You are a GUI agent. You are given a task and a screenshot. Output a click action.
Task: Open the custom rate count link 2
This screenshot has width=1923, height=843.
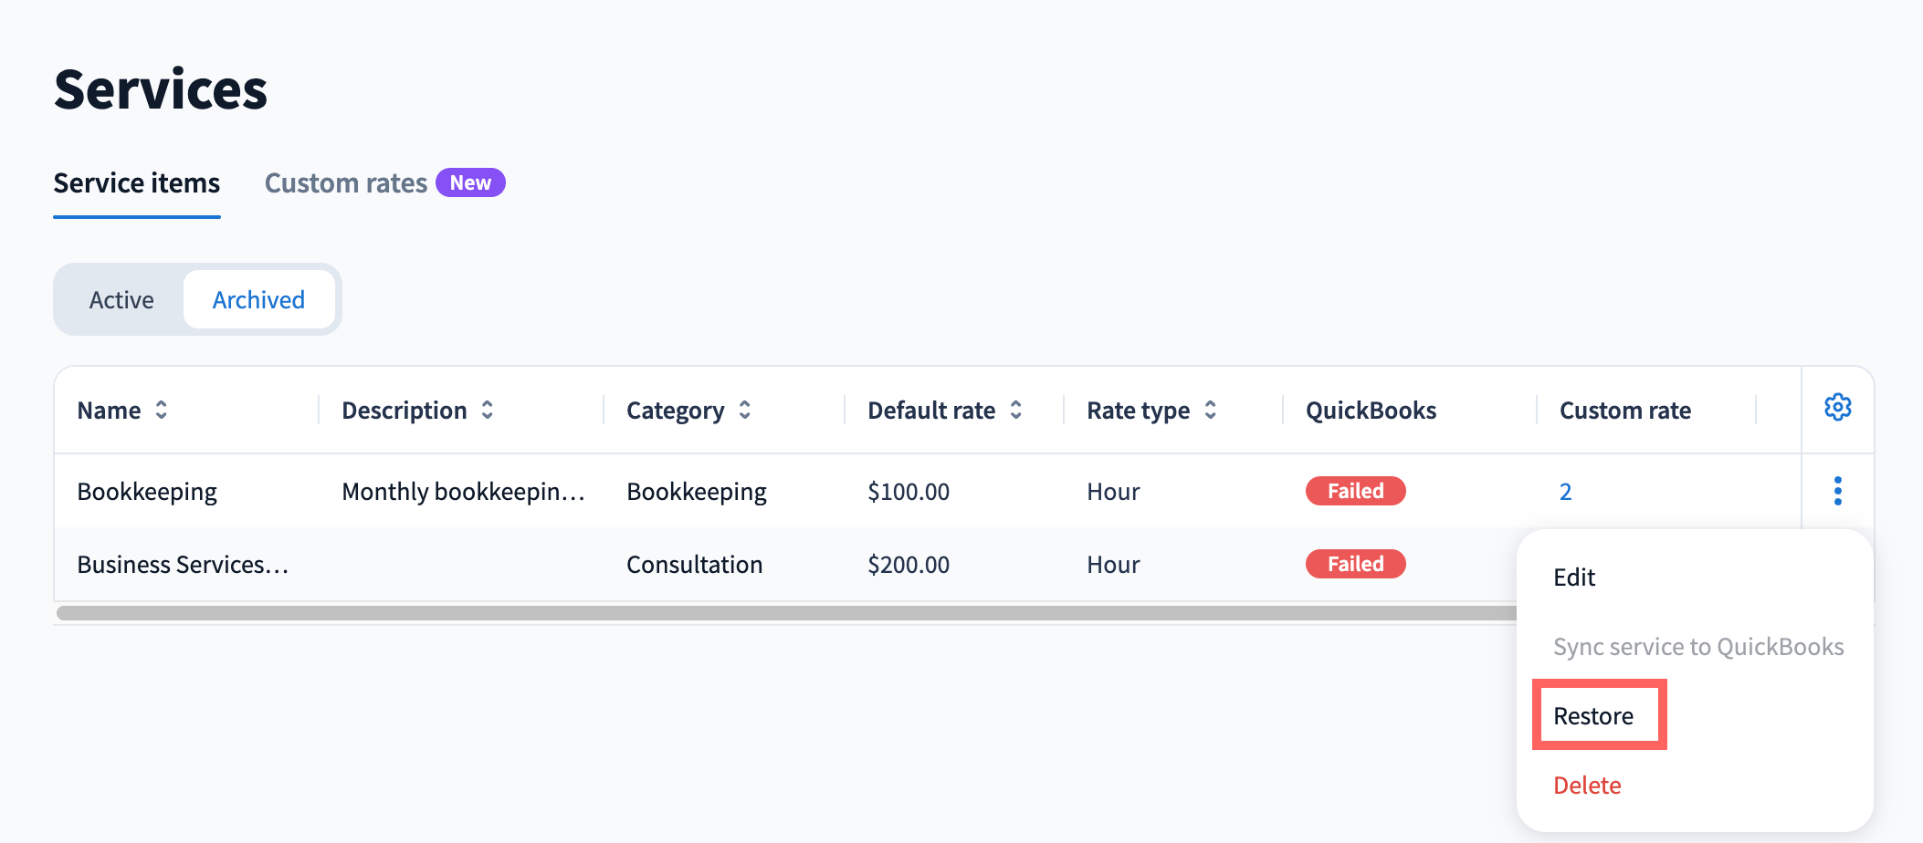pos(1565,492)
